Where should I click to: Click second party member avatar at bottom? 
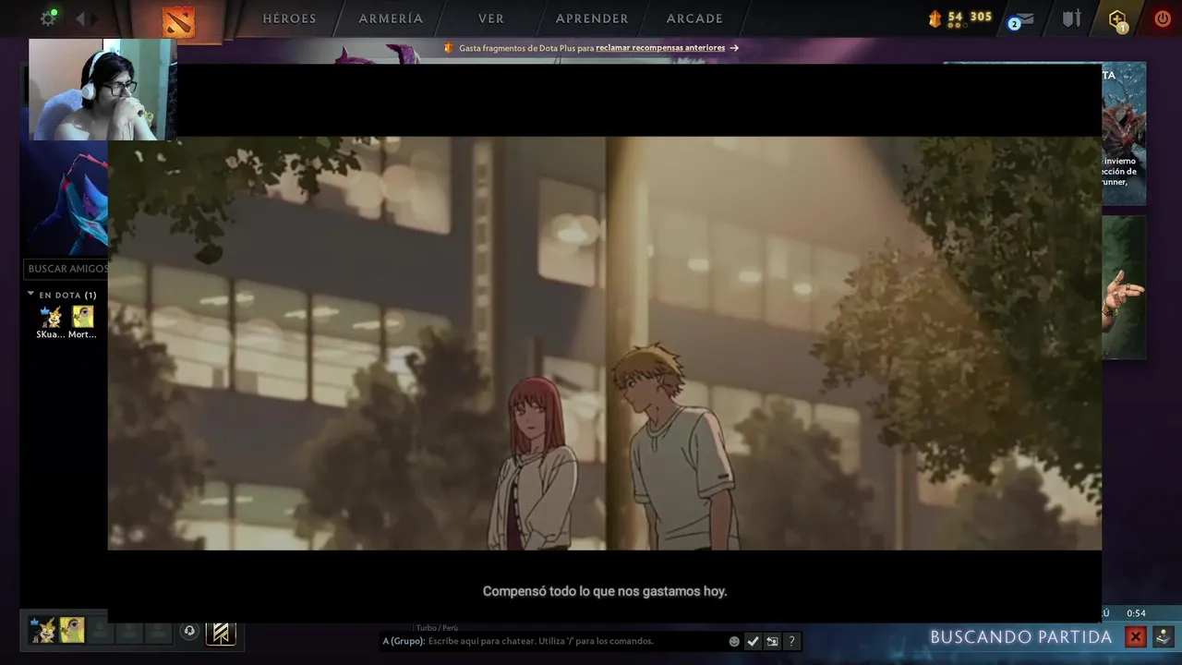coord(72,630)
